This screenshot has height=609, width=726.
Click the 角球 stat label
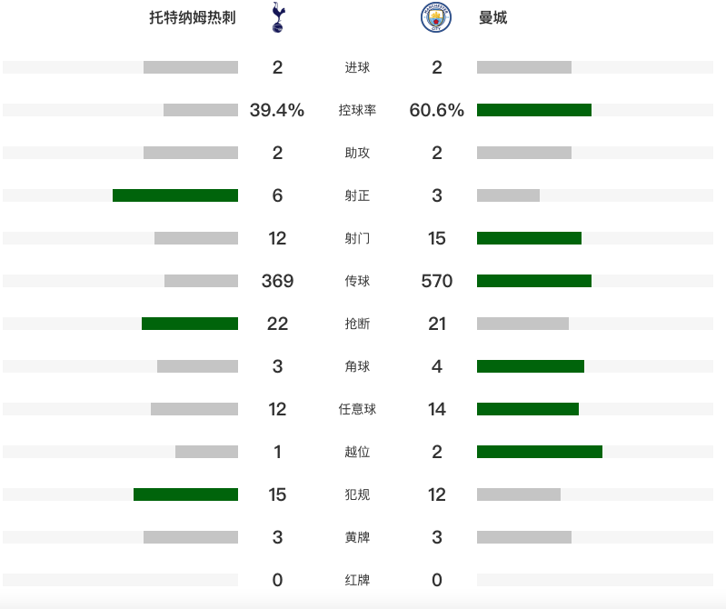coord(357,366)
